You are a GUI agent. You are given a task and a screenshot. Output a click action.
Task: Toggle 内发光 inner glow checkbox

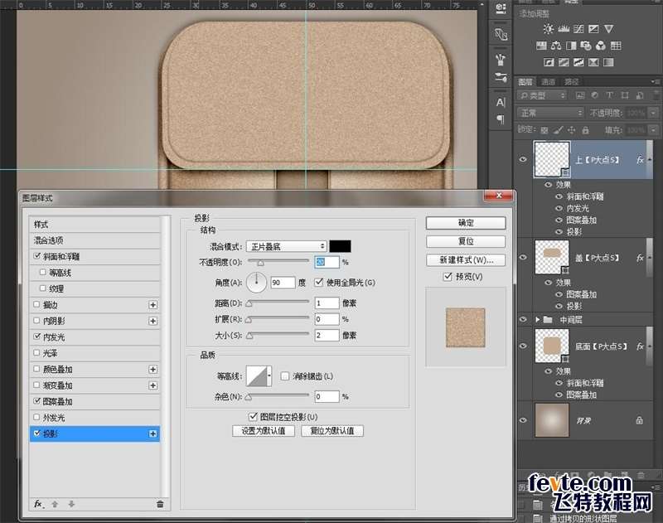(x=36, y=337)
